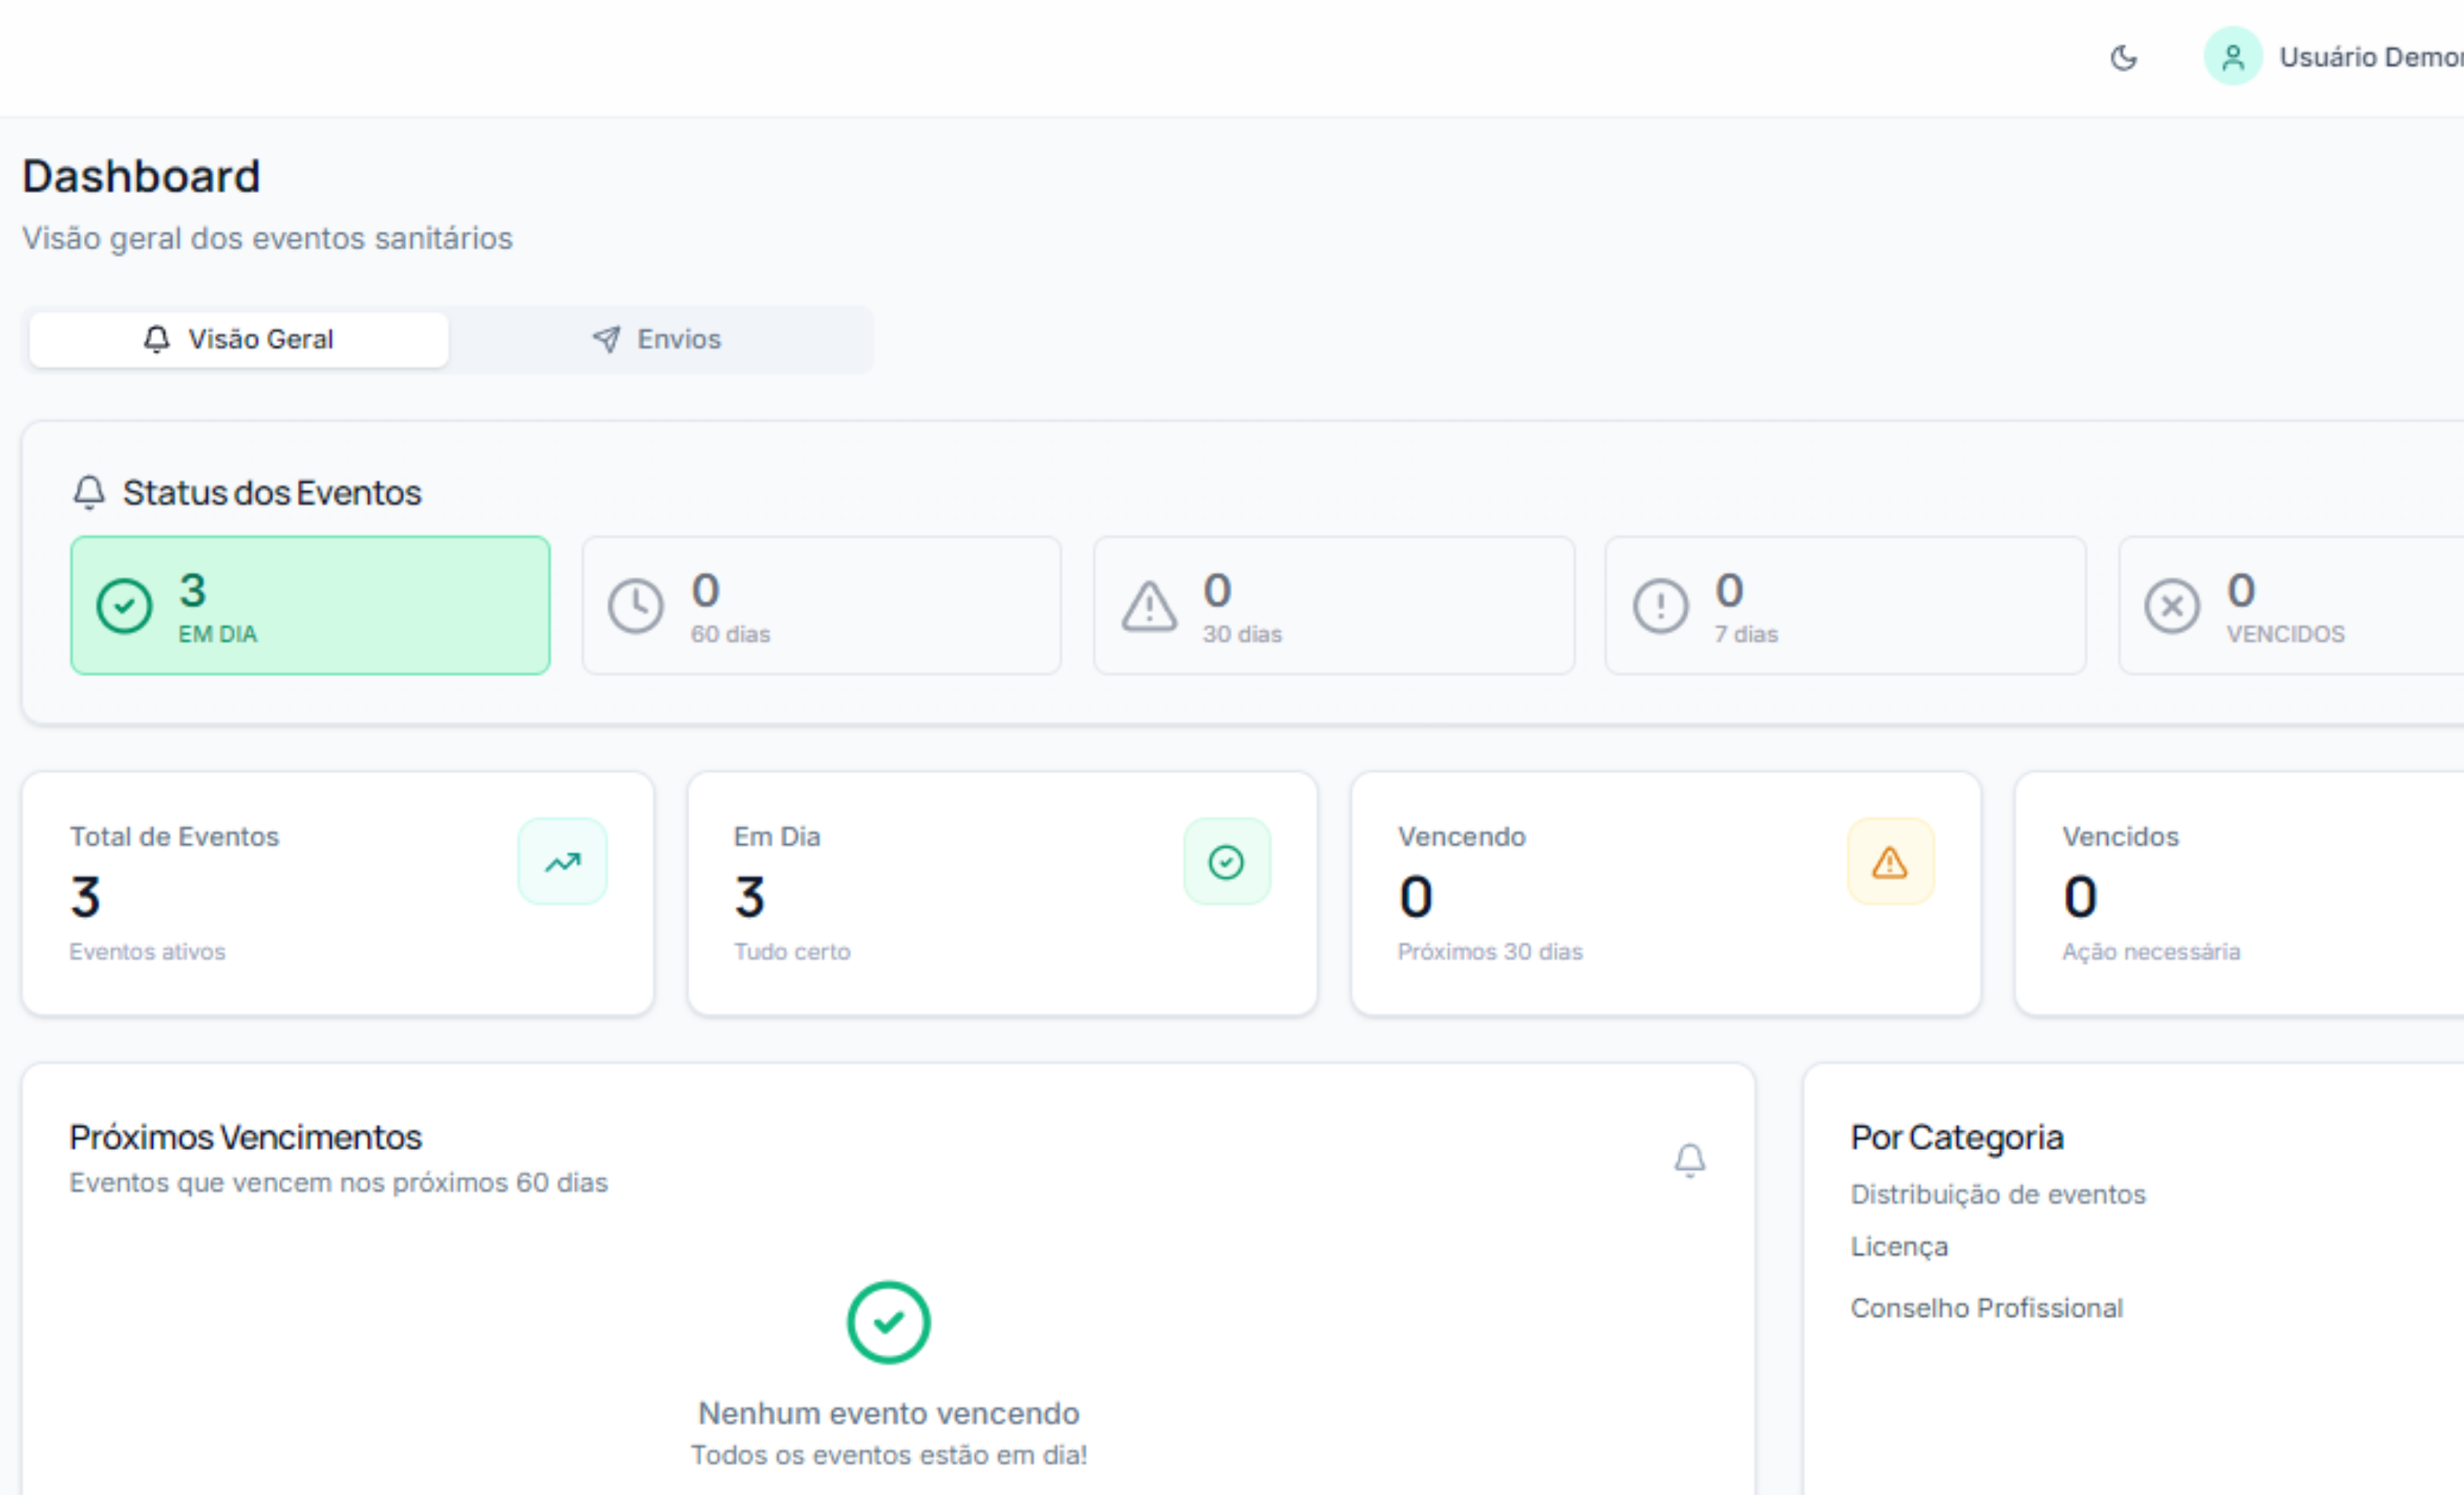
Task: Select Licença in Por Categoria
Action: pos(1899,1246)
